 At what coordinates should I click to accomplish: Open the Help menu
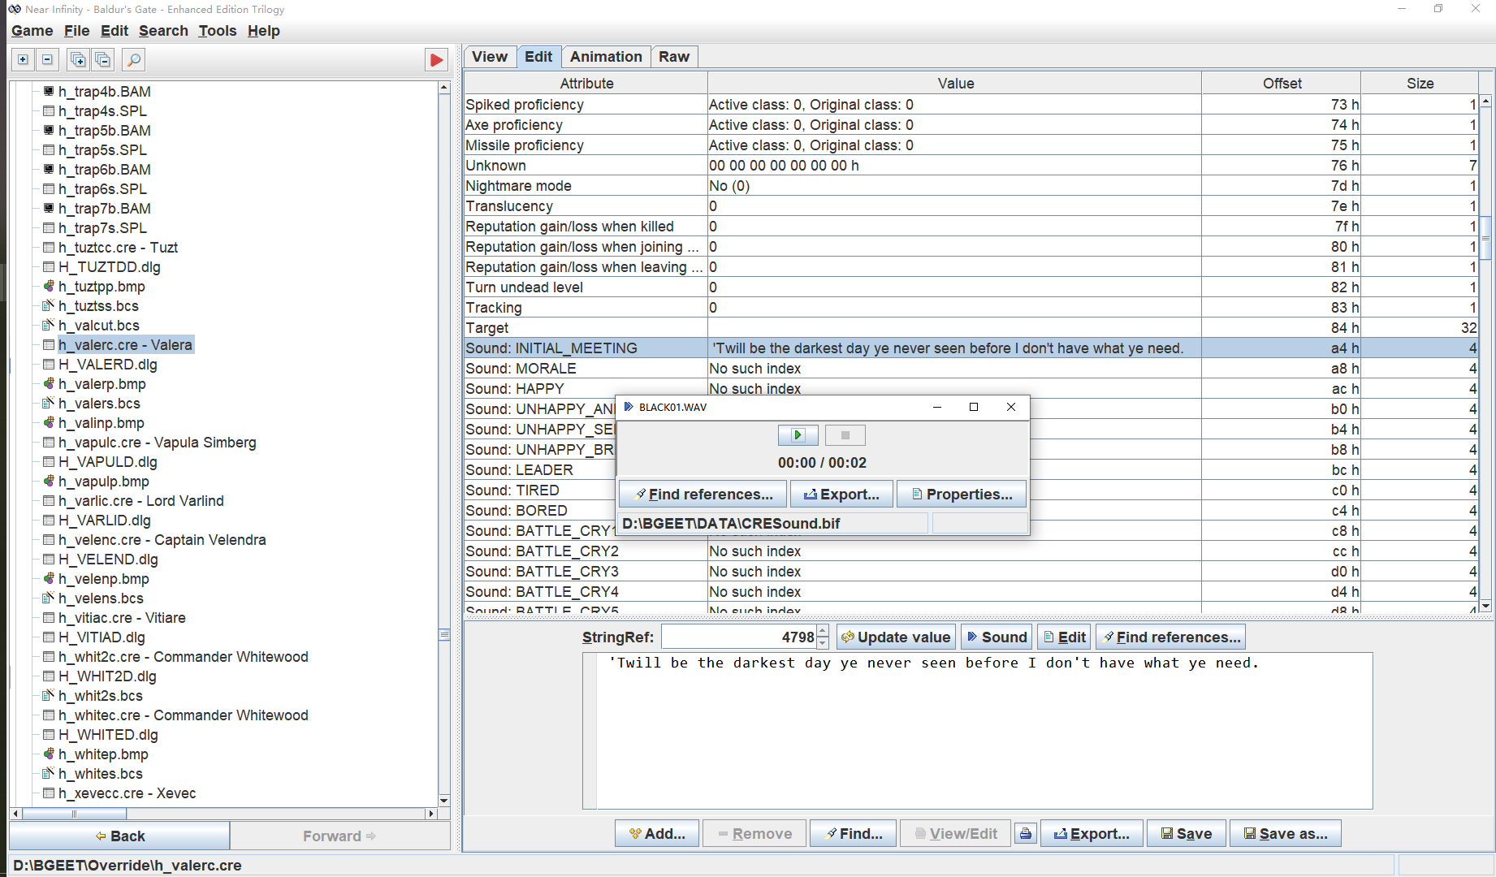tap(264, 31)
